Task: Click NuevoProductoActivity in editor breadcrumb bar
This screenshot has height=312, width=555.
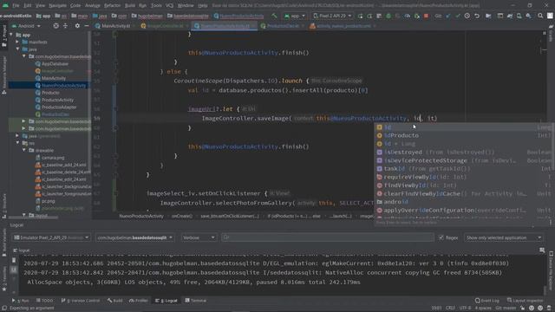Action: (141, 216)
